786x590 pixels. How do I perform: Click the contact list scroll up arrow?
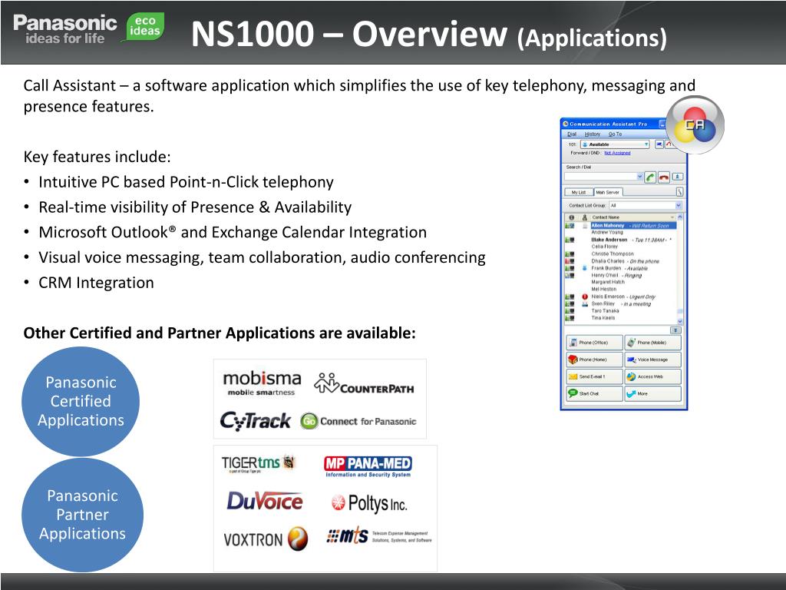coord(680,217)
